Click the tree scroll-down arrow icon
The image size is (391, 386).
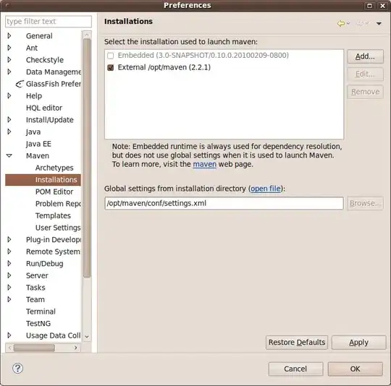(x=87, y=336)
